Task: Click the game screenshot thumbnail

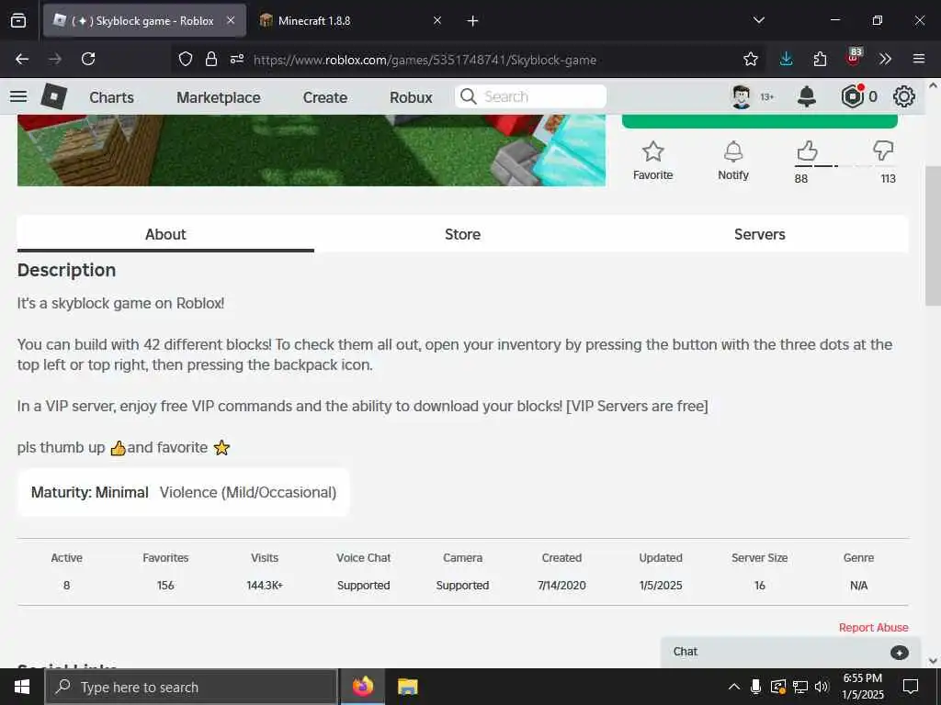Action: (312, 150)
